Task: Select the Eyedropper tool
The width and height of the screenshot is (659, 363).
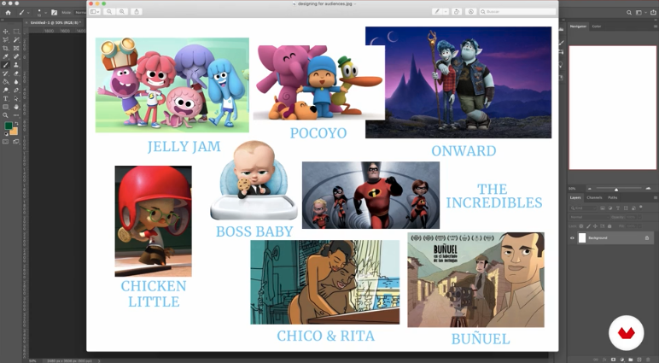Action: click(5, 56)
